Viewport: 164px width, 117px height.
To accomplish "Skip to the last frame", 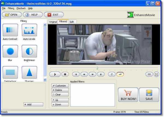I will tap(101, 74).
